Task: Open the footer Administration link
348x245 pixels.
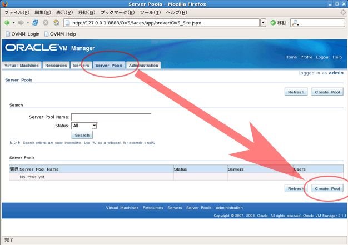Action: [229, 208]
